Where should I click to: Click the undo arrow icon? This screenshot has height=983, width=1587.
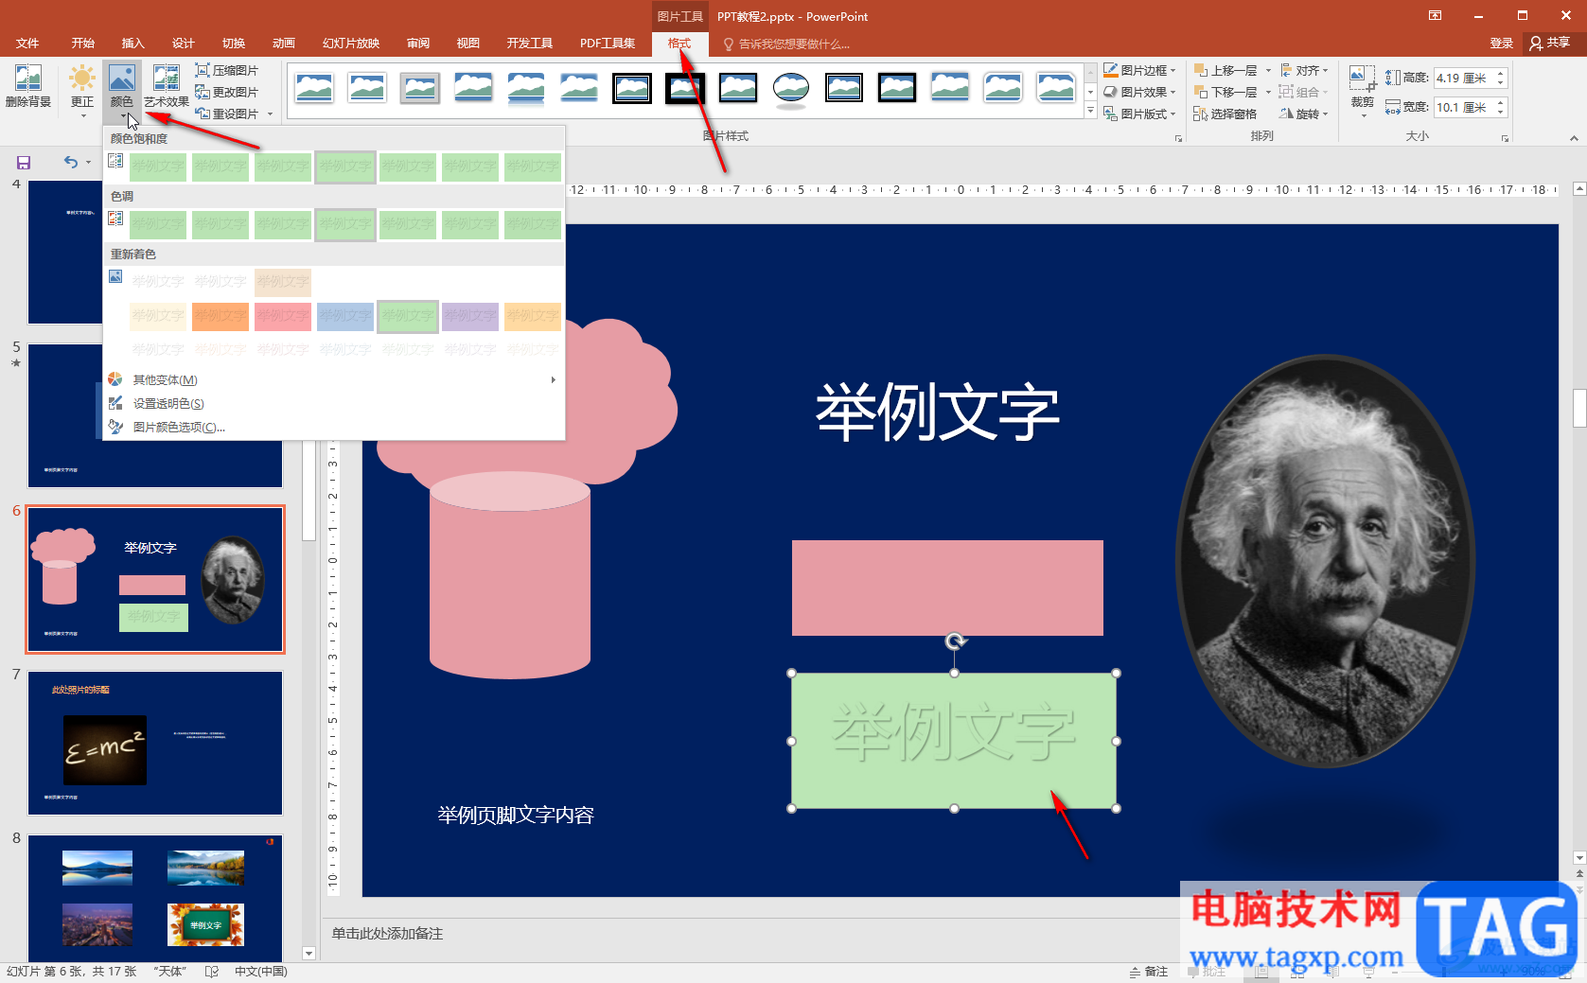[71, 162]
